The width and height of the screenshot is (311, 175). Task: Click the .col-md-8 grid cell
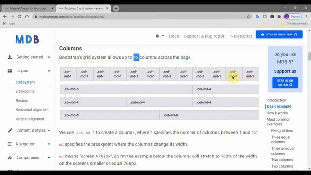[126, 89]
